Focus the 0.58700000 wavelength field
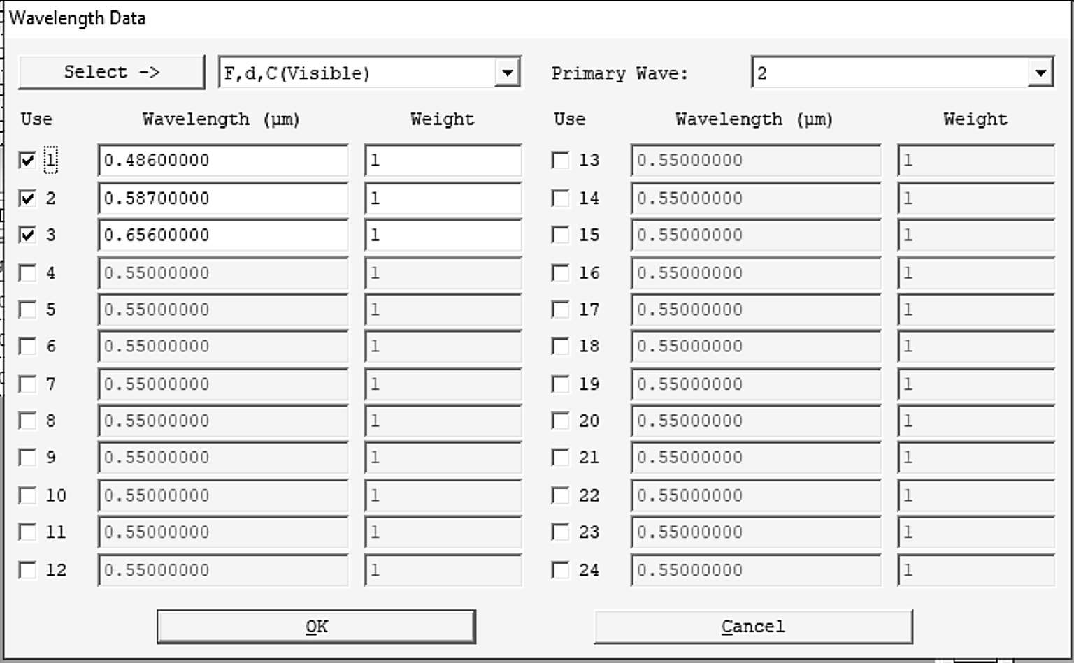Screen dimensions: 1074x663 point(223,198)
